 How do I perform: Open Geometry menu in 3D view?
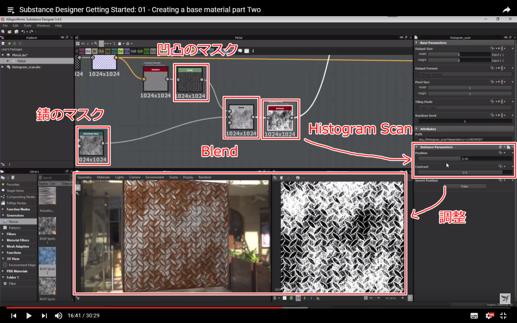[85, 177]
